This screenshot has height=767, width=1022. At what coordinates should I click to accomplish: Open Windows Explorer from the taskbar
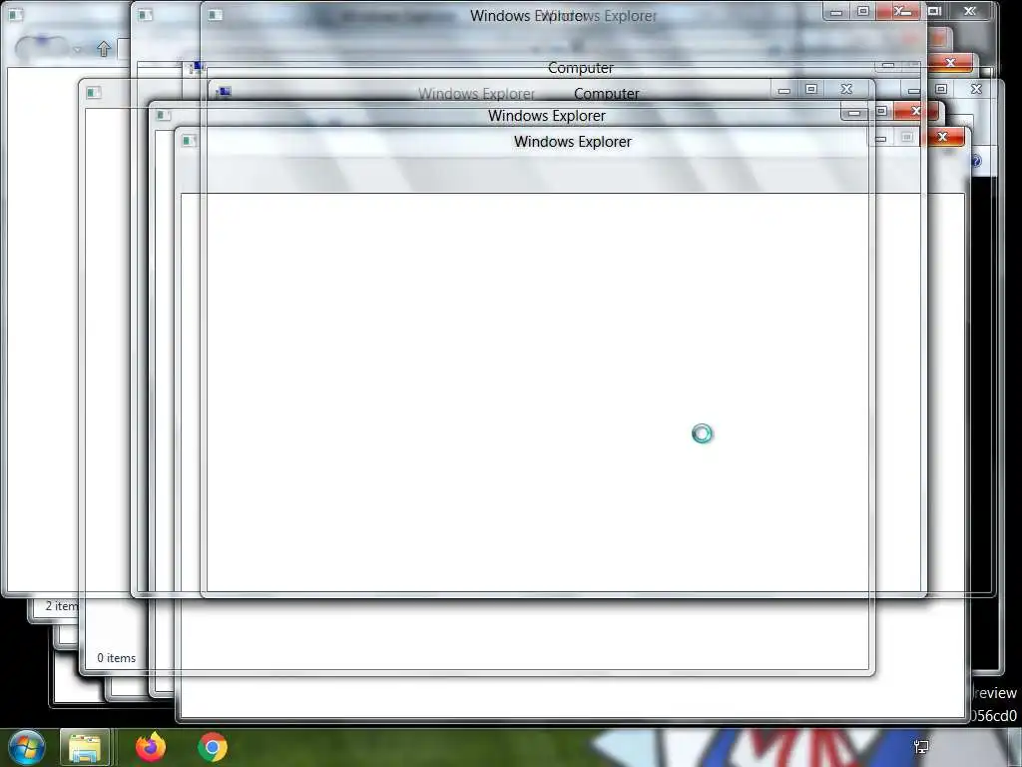(x=85, y=747)
